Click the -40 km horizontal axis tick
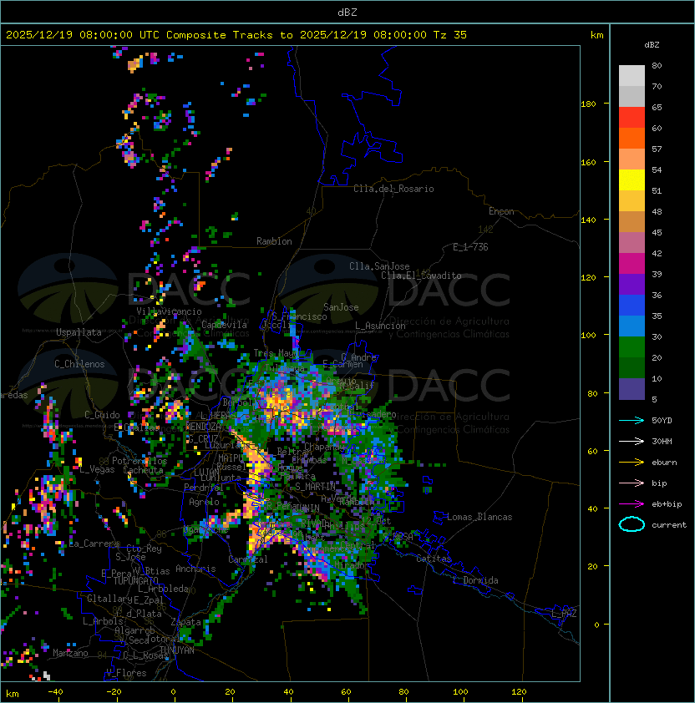The image size is (695, 703). pos(55,692)
